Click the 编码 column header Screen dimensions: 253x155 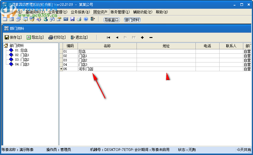tap(70, 46)
